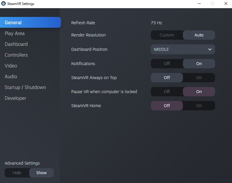Turn SteamVR Home On
Viewport: 232px width, 183px height.
199,106
